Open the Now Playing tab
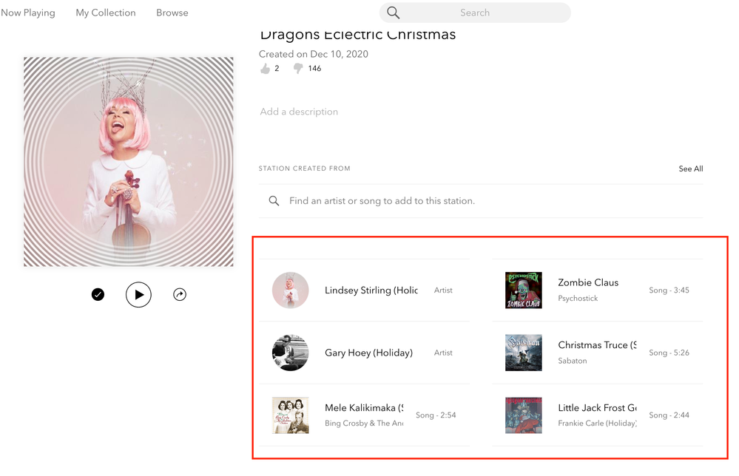The image size is (739, 476). pyautogui.click(x=28, y=13)
